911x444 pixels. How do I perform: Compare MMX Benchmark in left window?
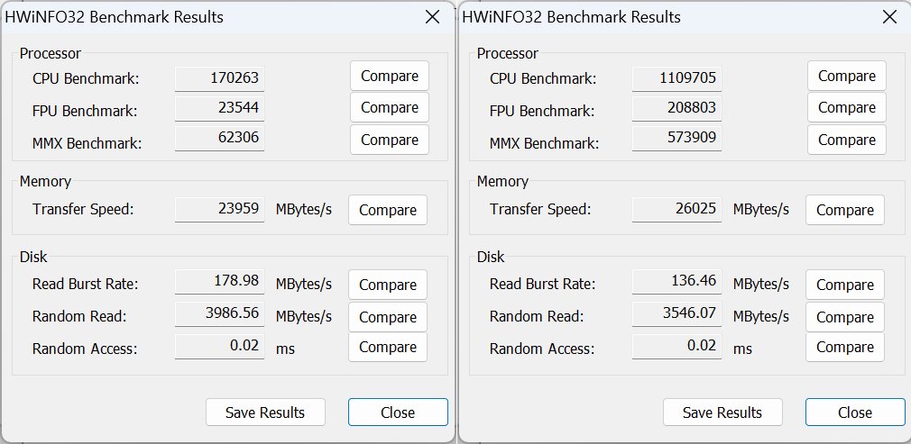[390, 140]
